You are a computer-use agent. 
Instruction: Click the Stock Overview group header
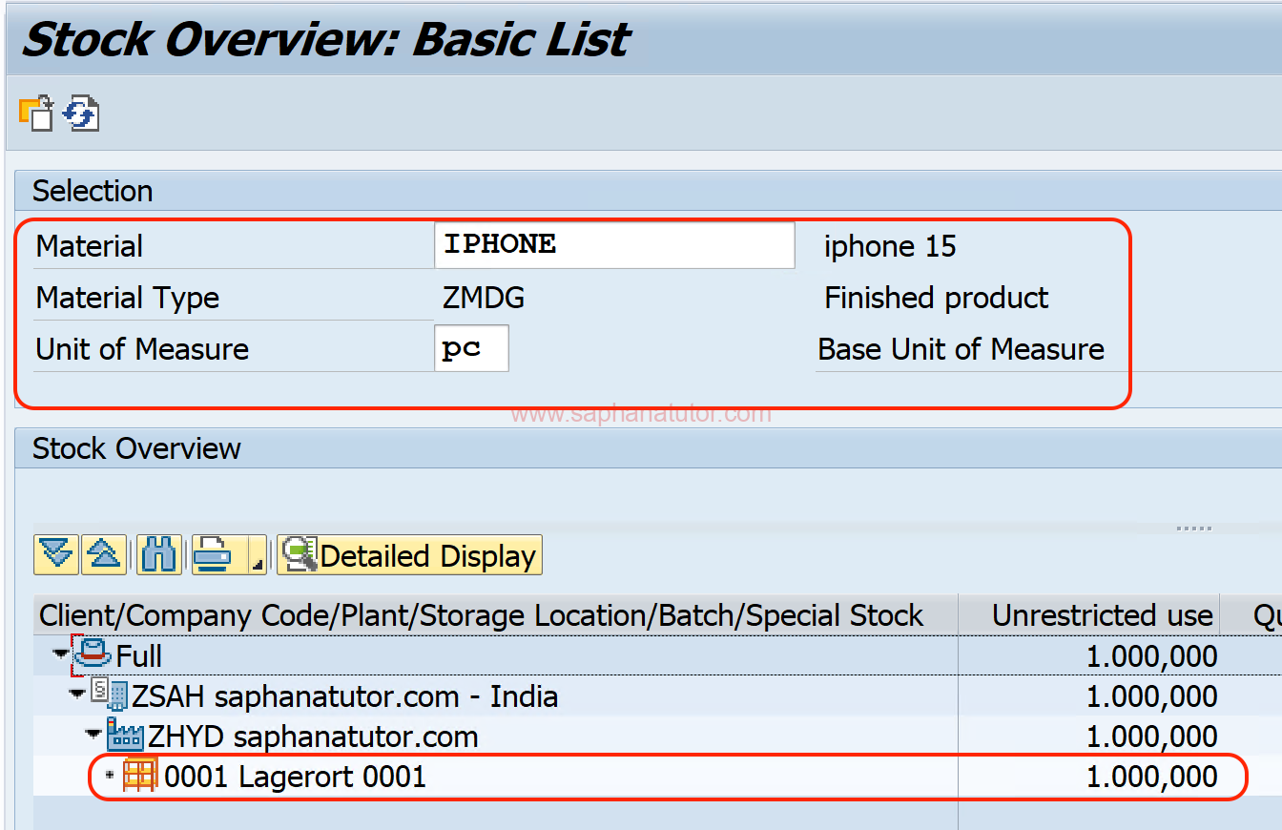coord(137,448)
